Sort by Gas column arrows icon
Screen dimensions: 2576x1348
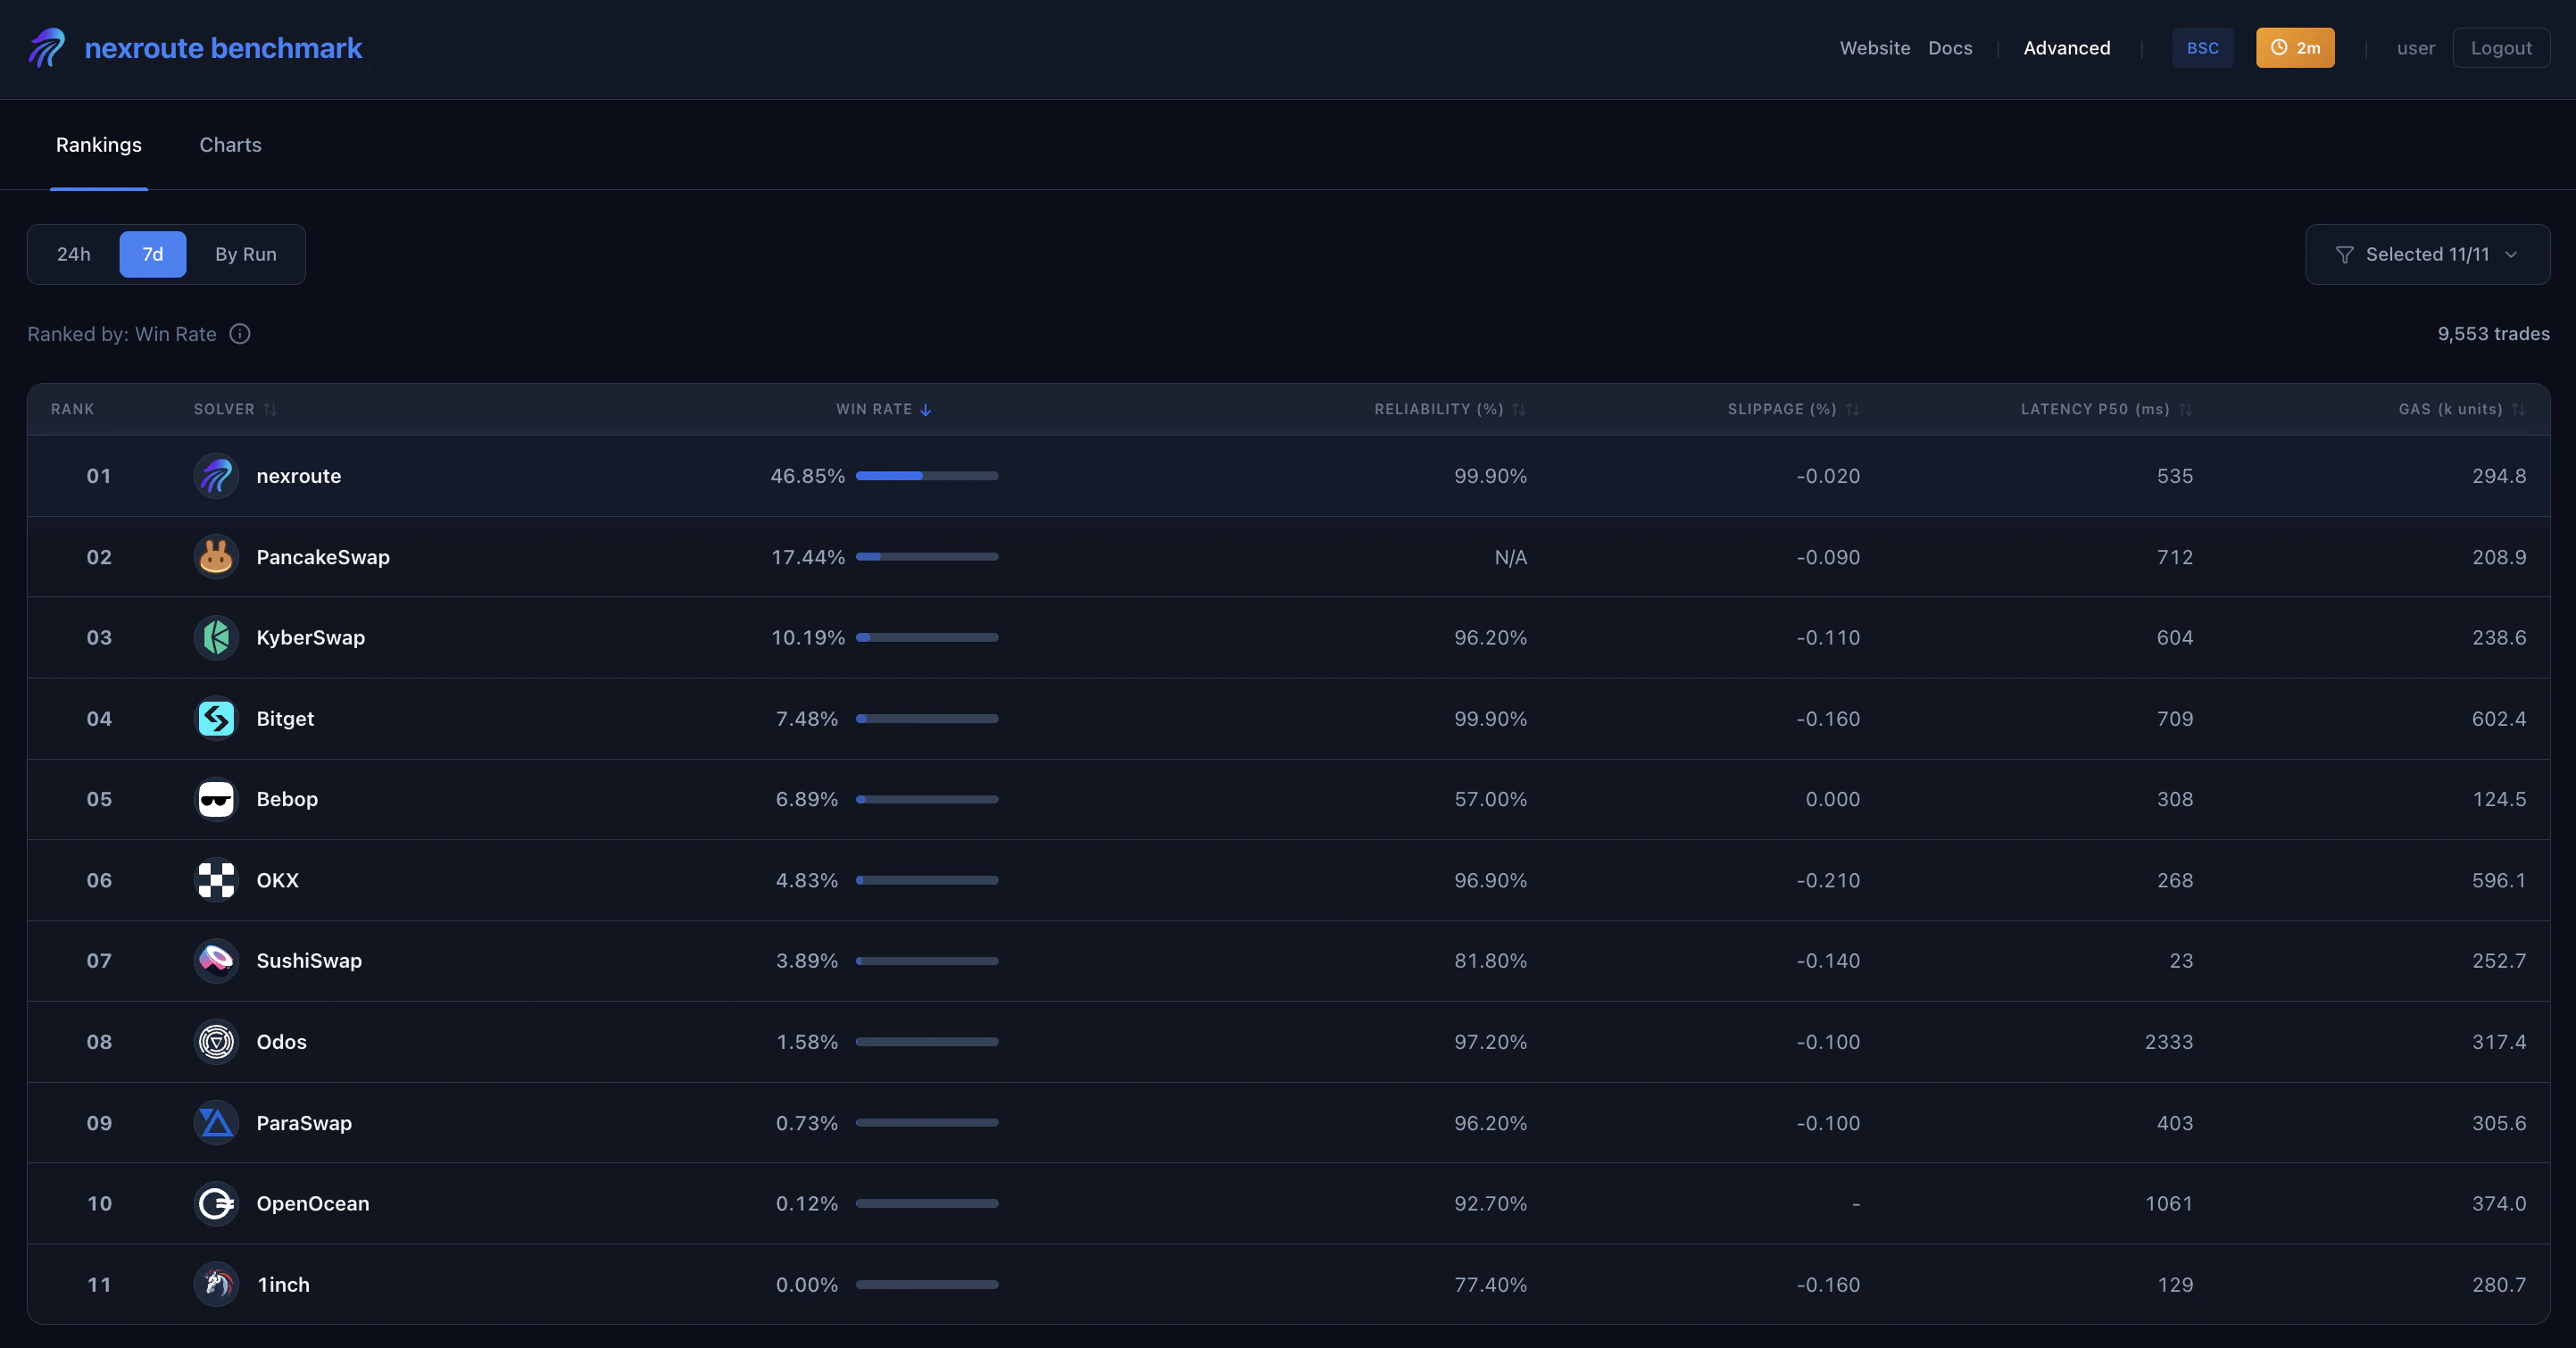tap(2518, 410)
